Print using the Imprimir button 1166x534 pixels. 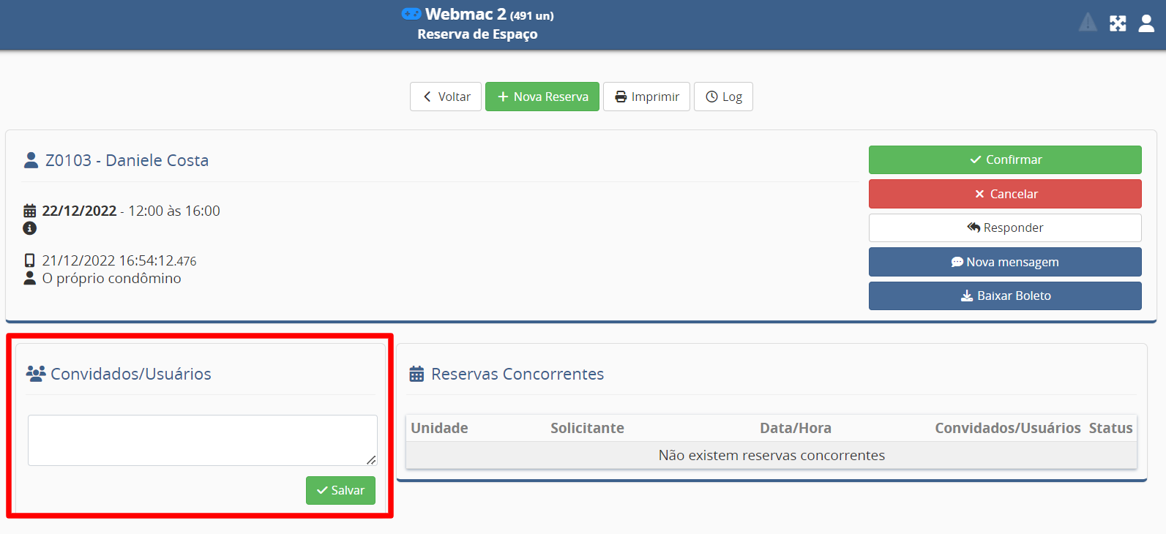(x=646, y=97)
